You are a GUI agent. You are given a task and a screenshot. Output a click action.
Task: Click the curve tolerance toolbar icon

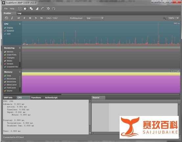pyautogui.click(x=42, y=9)
